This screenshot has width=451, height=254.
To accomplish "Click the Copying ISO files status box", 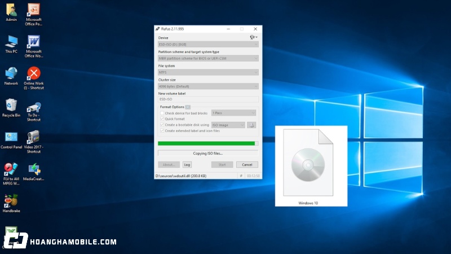I will (x=208, y=153).
